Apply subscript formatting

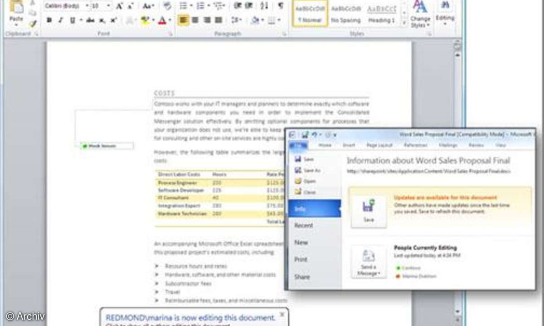[x=102, y=20]
